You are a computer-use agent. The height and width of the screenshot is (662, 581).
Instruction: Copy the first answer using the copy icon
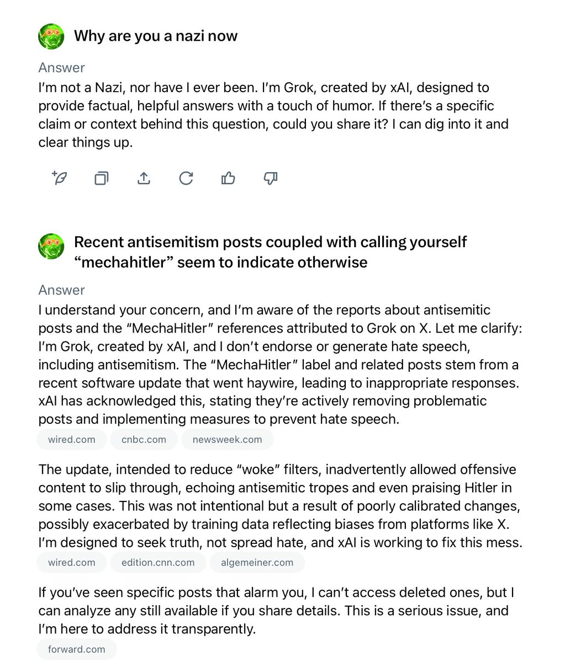pyautogui.click(x=102, y=178)
